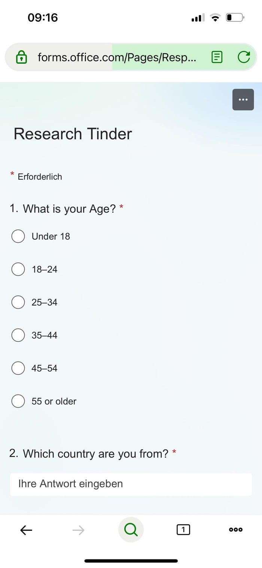
Task: Mark "45–54" as your age
Action: pyautogui.click(x=18, y=368)
